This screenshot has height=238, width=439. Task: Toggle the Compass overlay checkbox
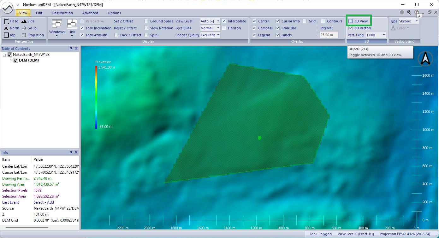254,28
